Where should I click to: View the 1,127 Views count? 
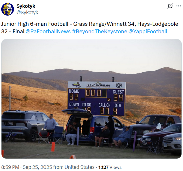[x=110, y=167]
